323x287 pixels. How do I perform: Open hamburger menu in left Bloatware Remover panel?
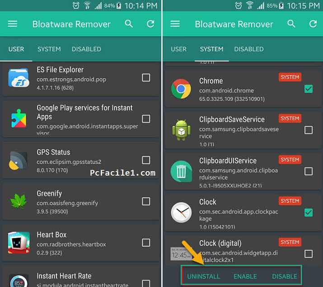coord(12,24)
